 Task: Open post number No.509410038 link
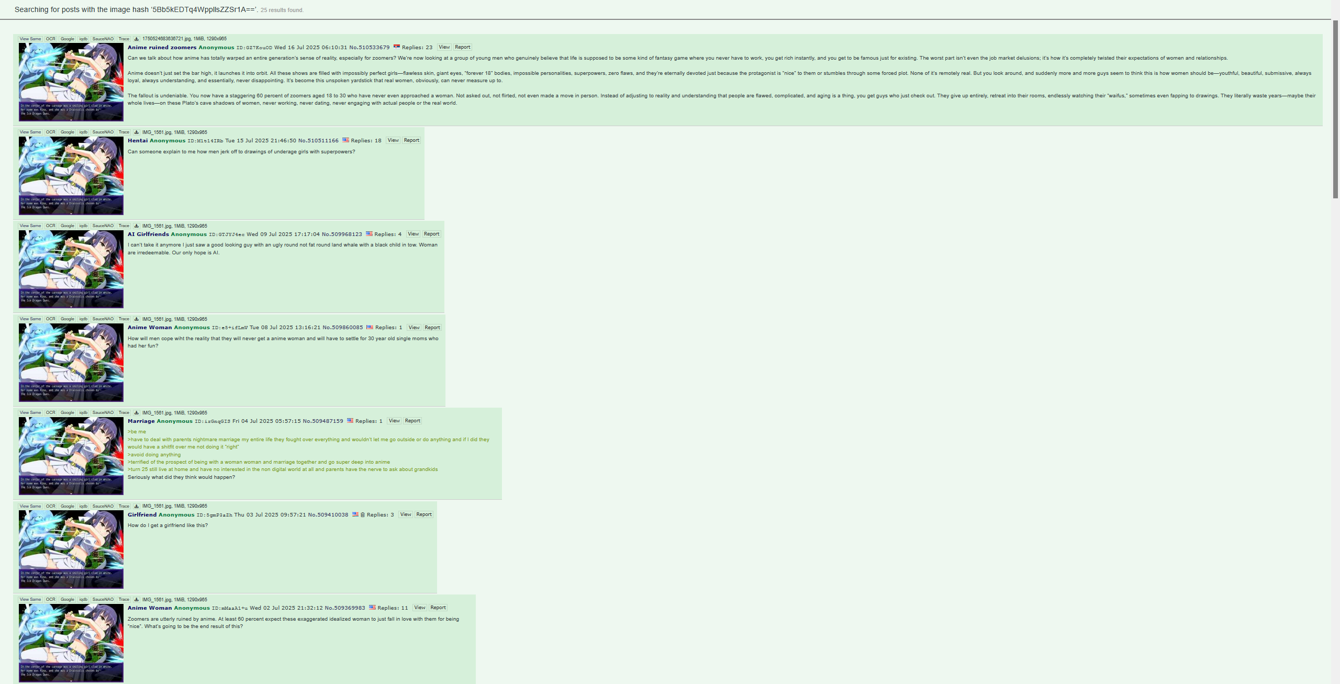click(x=328, y=515)
